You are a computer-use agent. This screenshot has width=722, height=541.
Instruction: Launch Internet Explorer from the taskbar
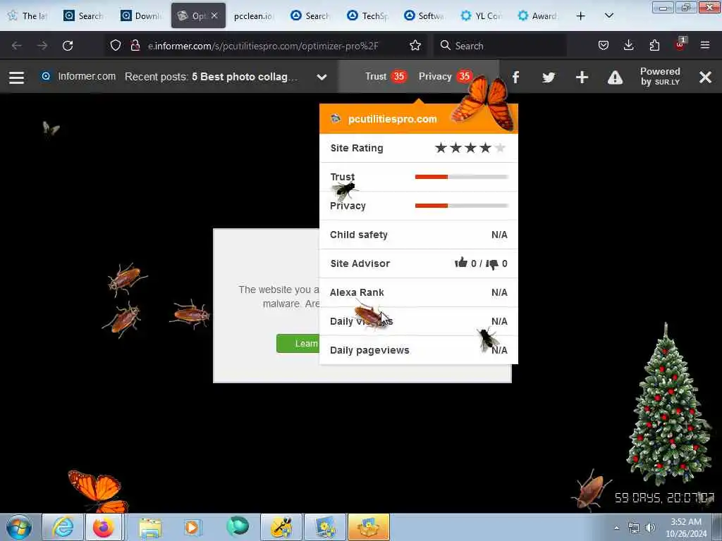tap(63, 527)
